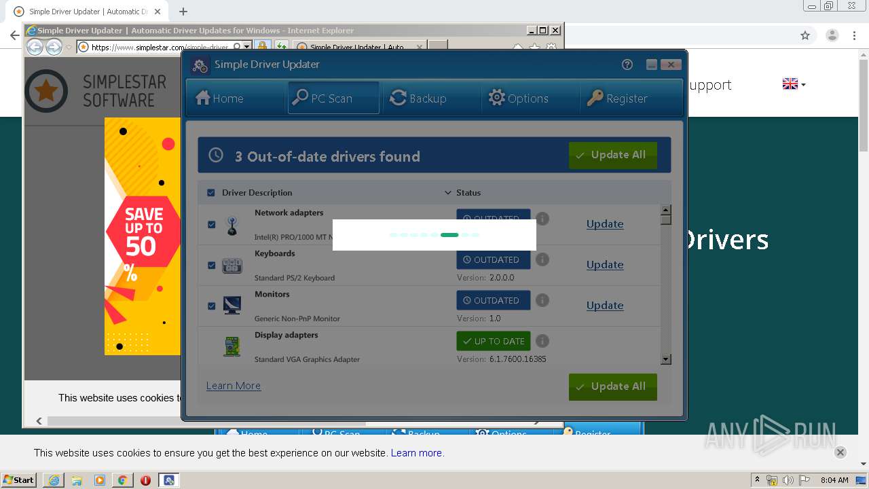Viewport: 869px width, 489px height.
Task: Open the UK flag language dropdown
Action: (794, 84)
